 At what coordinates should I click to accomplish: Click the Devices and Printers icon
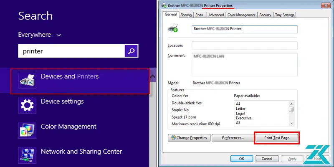point(27,80)
